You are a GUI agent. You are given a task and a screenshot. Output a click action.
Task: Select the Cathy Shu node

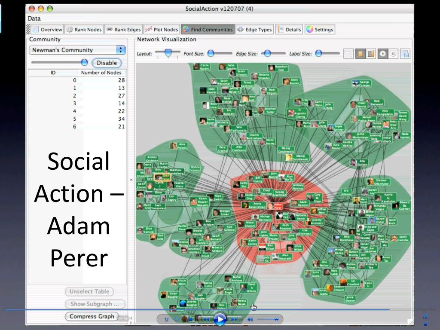tap(240, 184)
